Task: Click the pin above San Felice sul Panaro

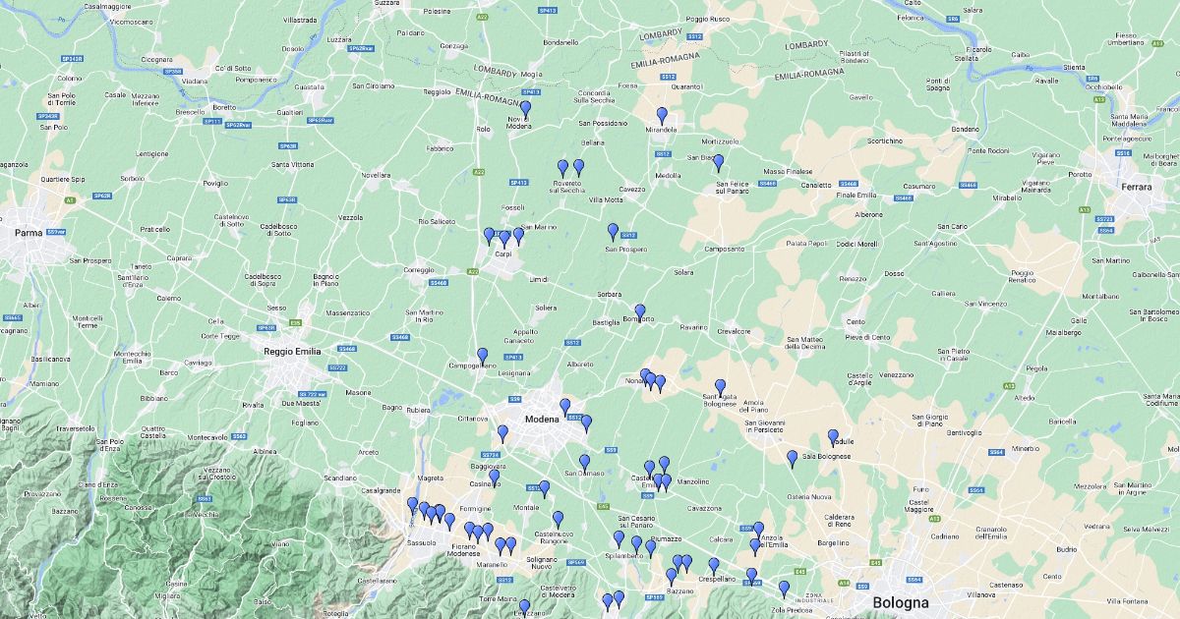Action: click(x=718, y=163)
